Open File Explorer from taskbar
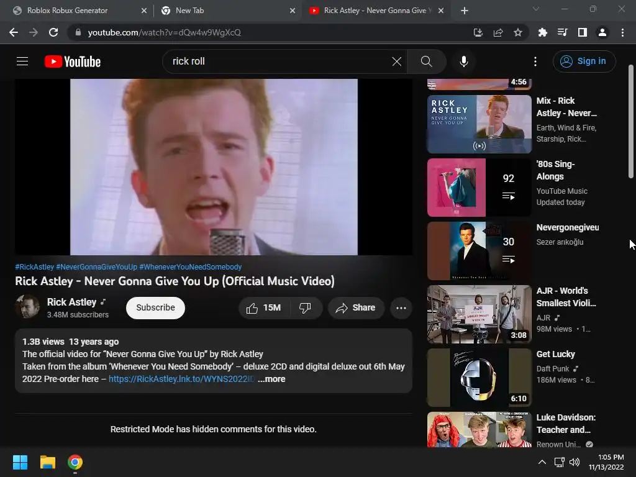This screenshot has width=636, height=477. (47, 462)
